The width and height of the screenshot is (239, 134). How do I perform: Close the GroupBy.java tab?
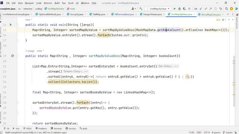click(x=86, y=14)
